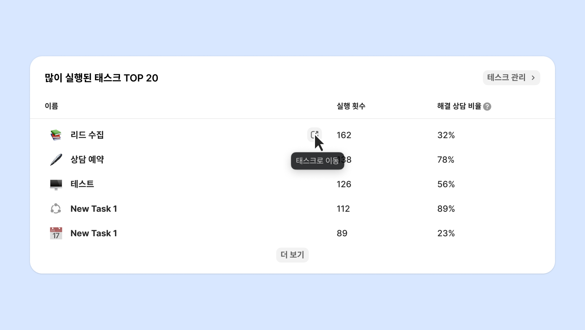585x330 pixels.
Task: Click the 많이 실행된 태스크 TOP 20 title
Action: click(x=102, y=78)
